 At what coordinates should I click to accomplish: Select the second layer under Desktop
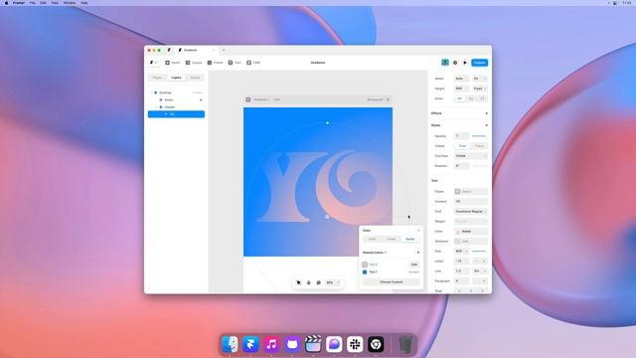pyautogui.click(x=176, y=99)
